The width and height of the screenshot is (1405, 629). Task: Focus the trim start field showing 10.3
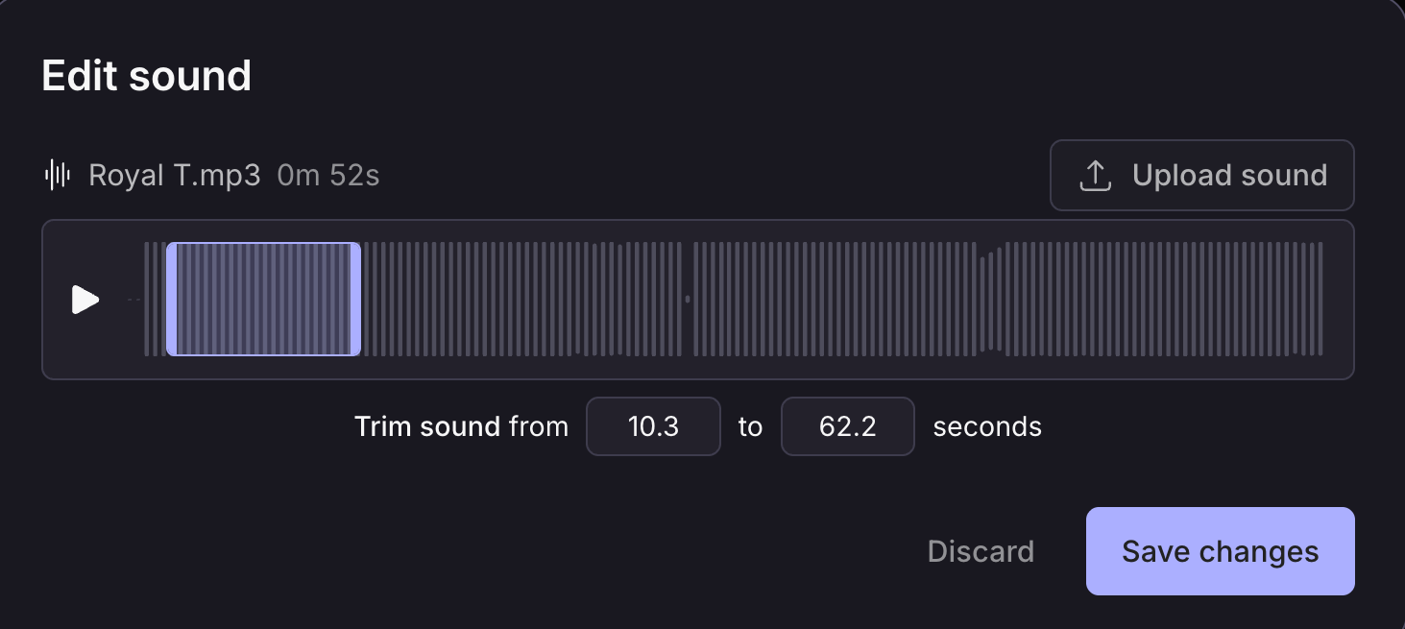653,426
